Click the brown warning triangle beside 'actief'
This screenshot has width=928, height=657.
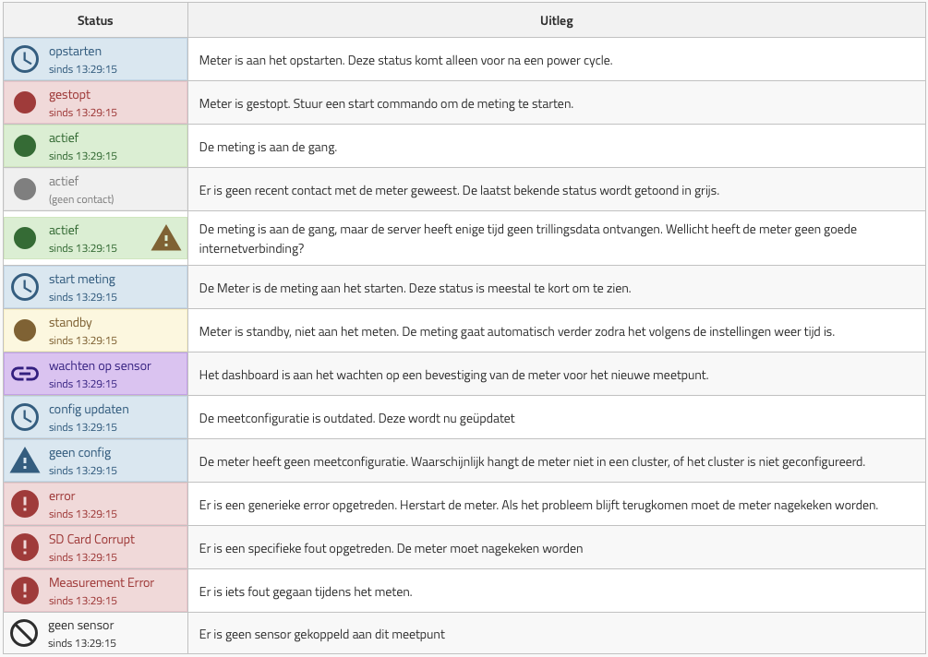pyautogui.click(x=166, y=238)
